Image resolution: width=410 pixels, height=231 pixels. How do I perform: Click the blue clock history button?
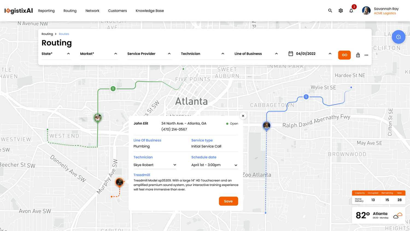tap(398, 37)
